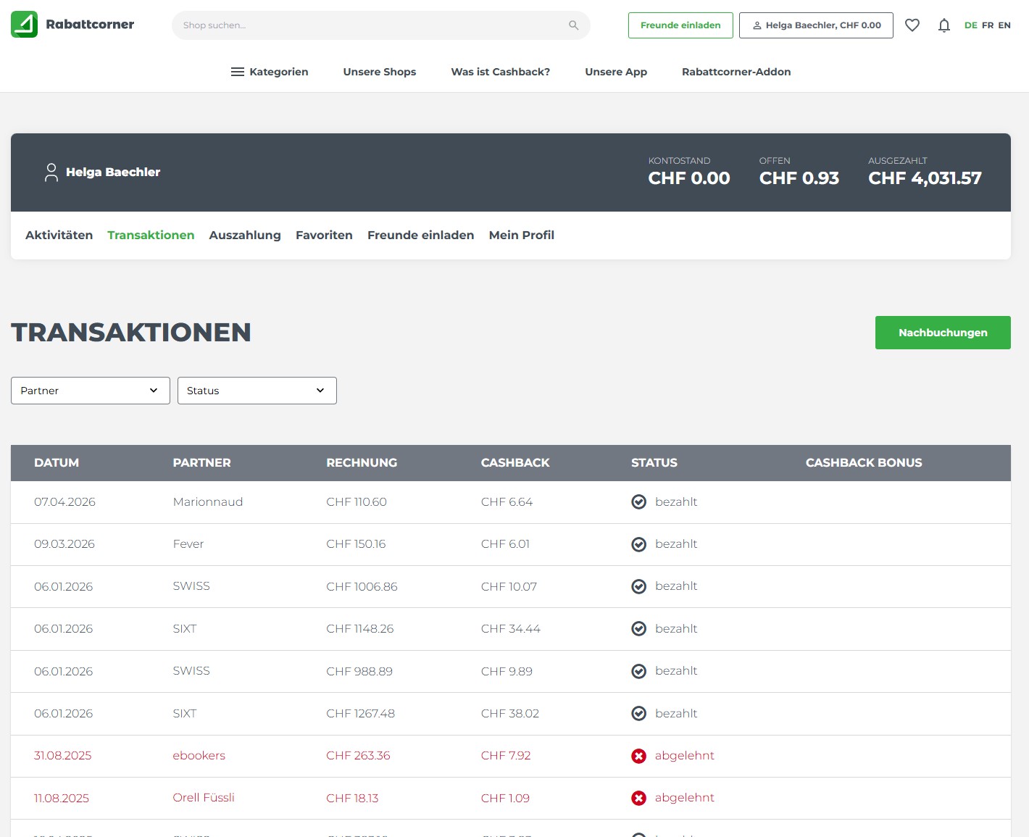Click the hamburger icon beside Kategorien
The width and height of the screenshot is (1029, 837).
(238, 72)
